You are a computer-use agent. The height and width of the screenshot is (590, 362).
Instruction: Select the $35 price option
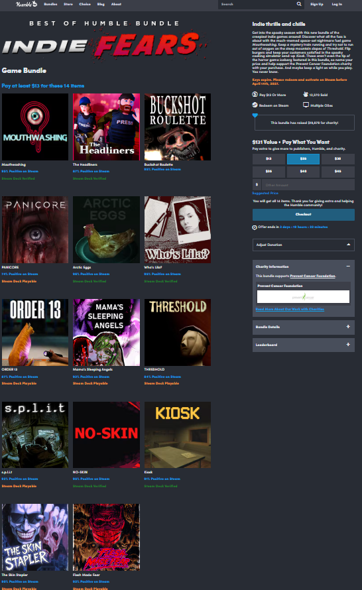[269, 172]
